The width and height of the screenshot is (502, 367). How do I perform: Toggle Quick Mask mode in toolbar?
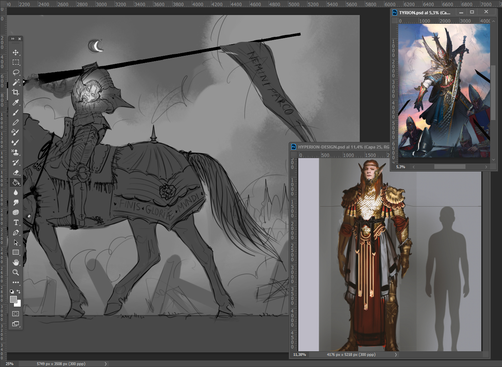click(x=16, y=314)
